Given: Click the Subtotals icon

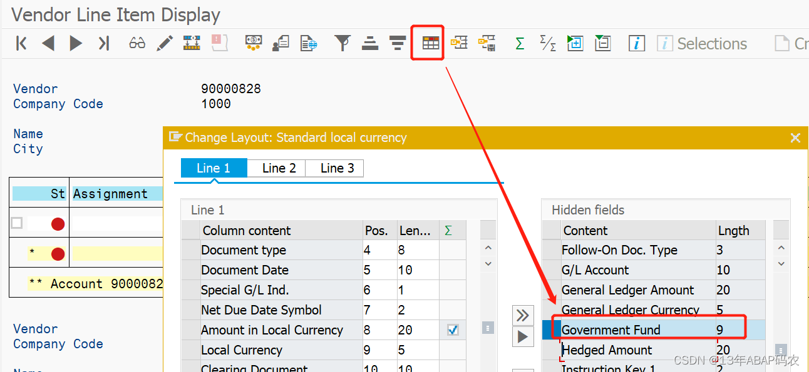Looking at the screenshot, I should 547,42.
